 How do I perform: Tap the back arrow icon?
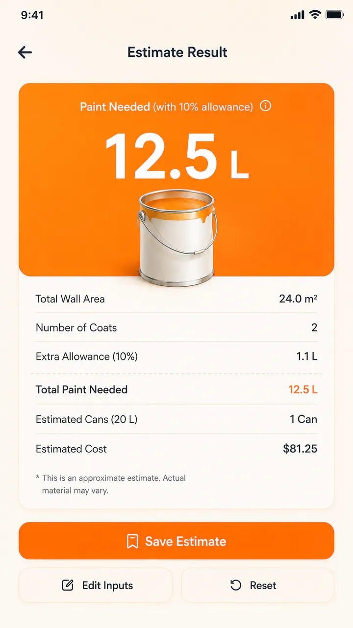click(25, 53)
